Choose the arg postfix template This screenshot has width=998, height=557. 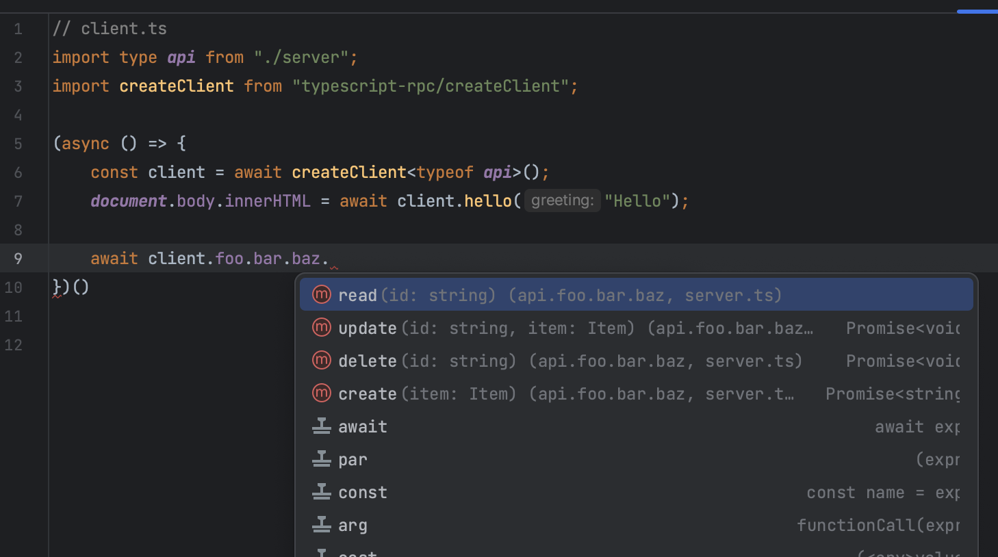[x=636, y=525]
